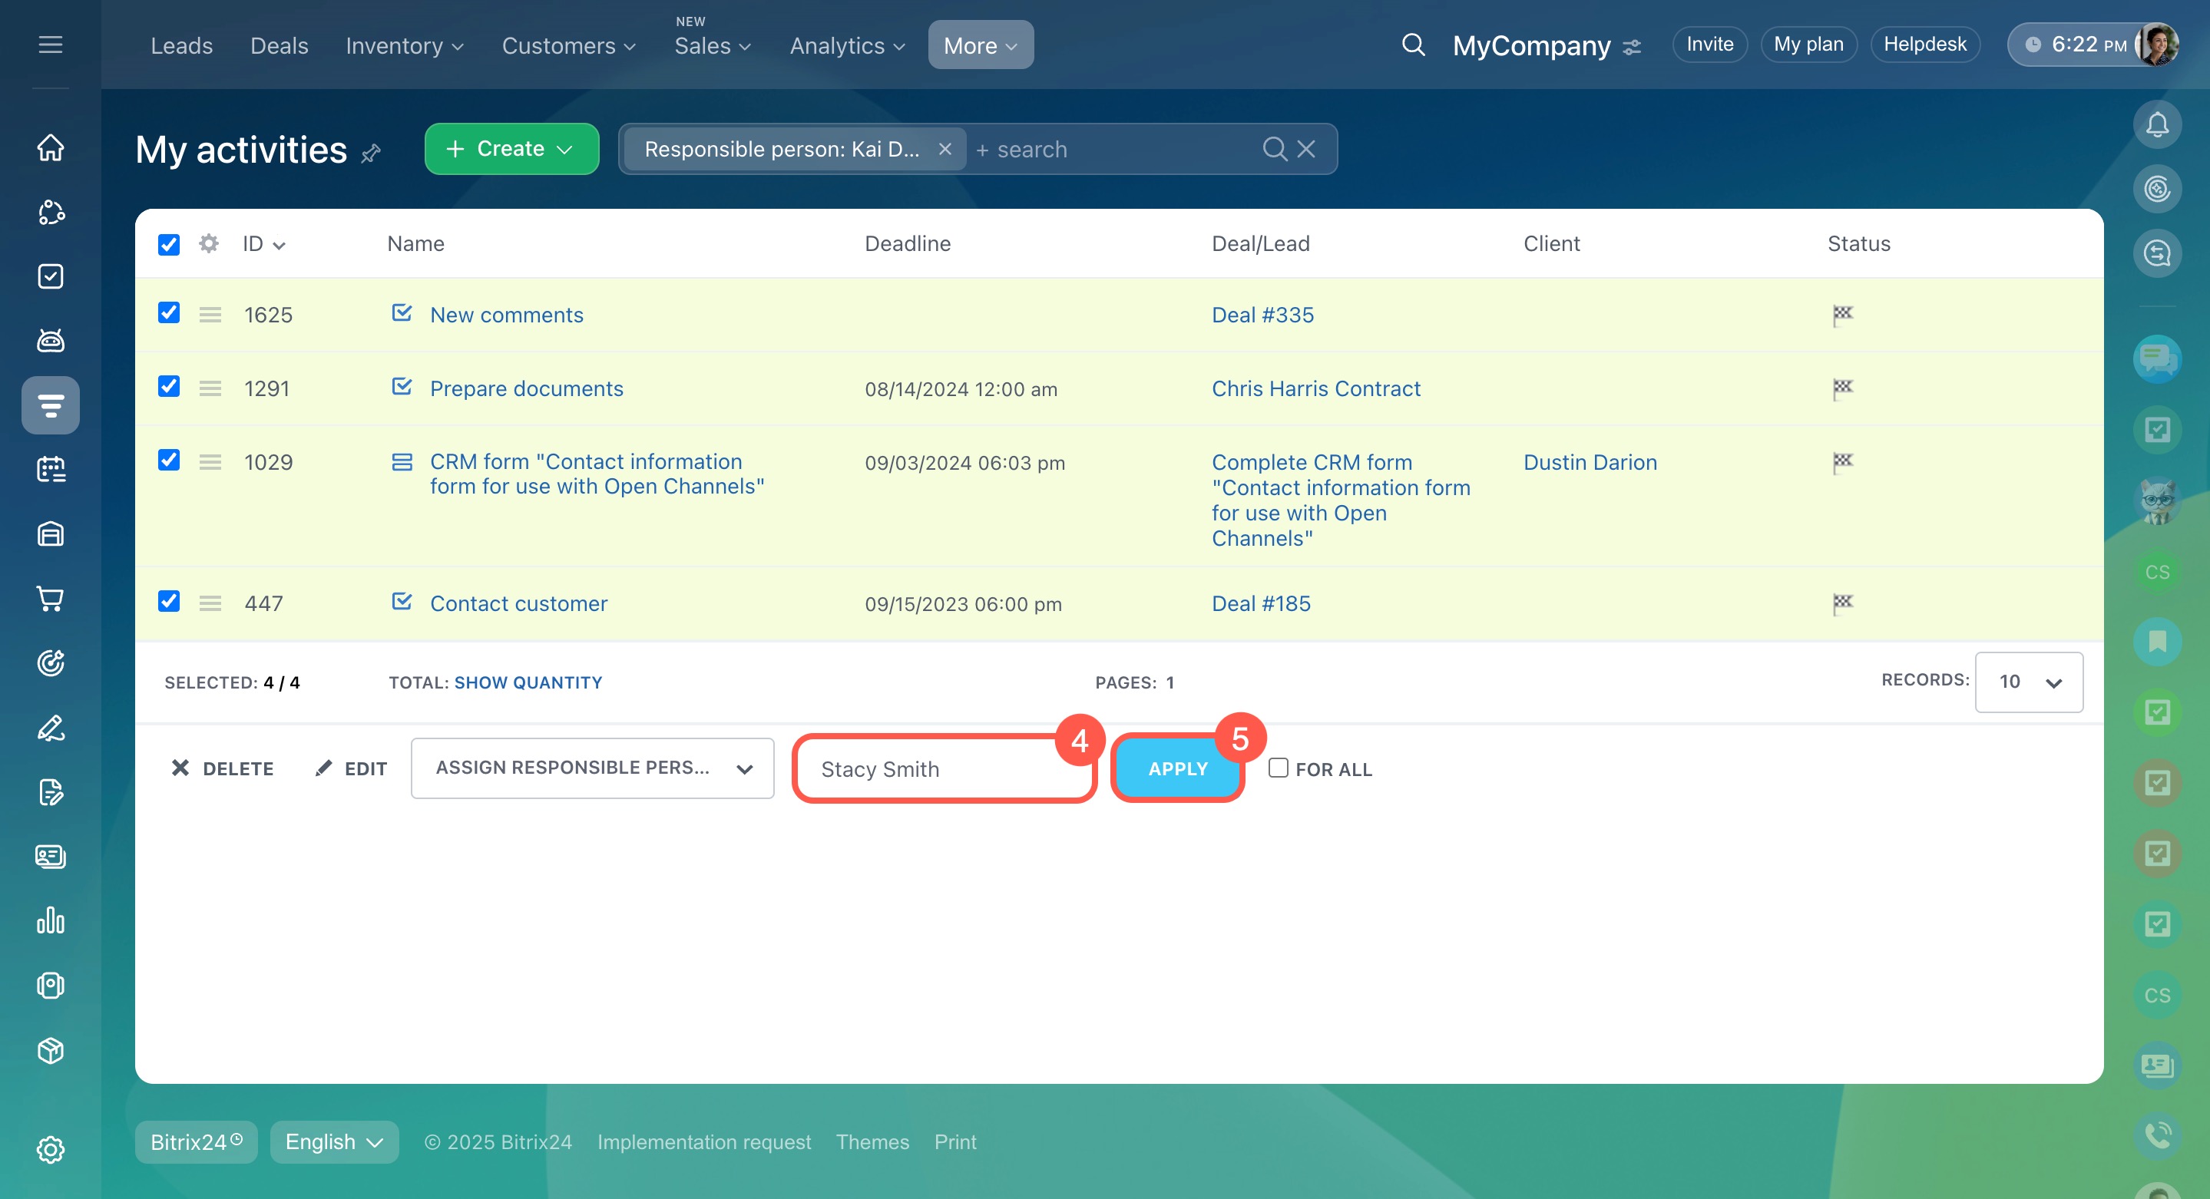Viewport: 2210px width, 1199px height.
Task: Click the grid settings gear icon
Action: click(208, 243)
